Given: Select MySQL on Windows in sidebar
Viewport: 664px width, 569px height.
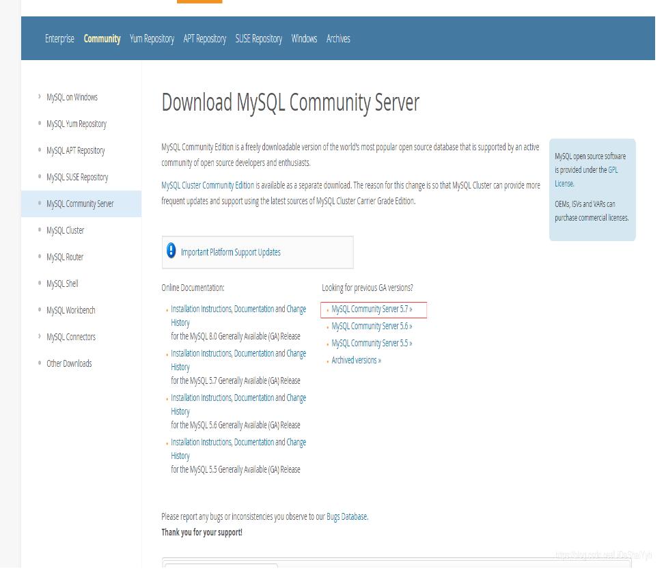Looking at the screenshot, I should (x=72, y=97).
